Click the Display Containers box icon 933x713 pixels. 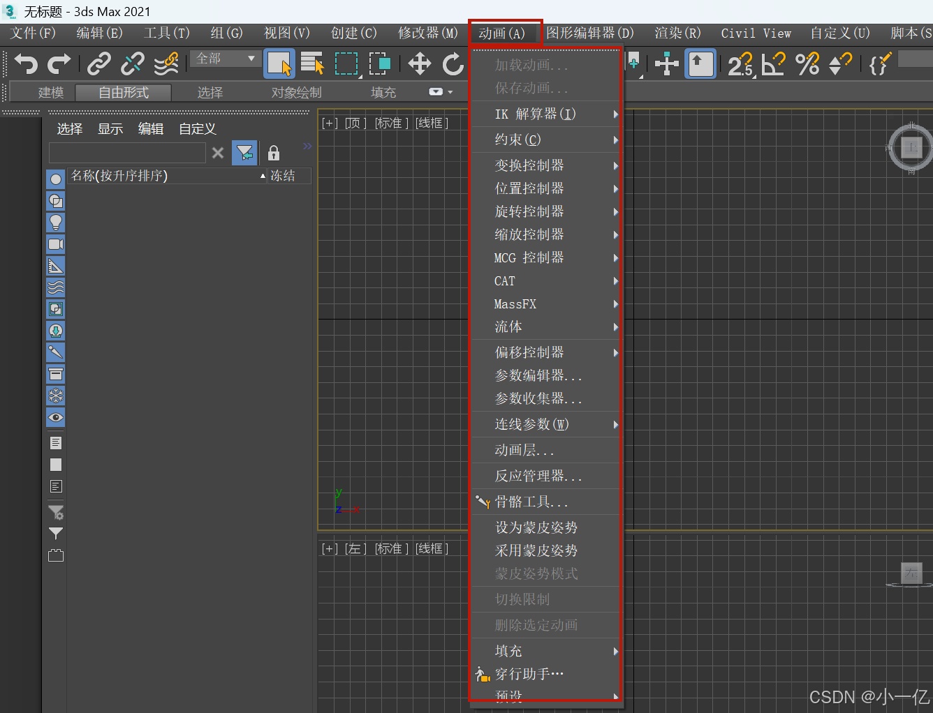pyautogui.click(x=56, y=374)
